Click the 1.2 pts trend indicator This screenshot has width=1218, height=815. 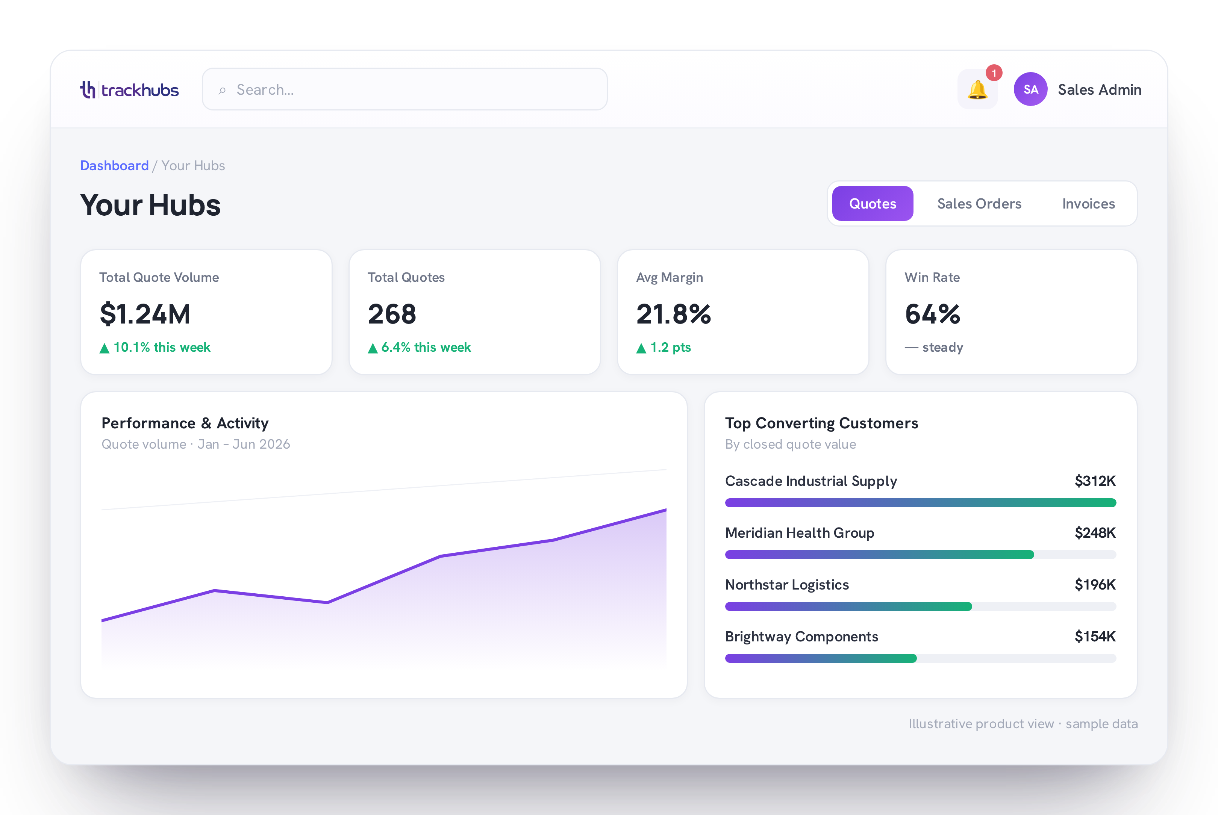click(664, 347)
